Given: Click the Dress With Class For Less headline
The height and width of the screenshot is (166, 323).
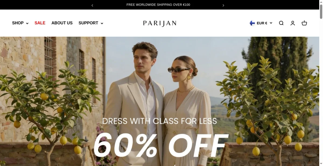Looking at the screenshot, I should point(159,121).
